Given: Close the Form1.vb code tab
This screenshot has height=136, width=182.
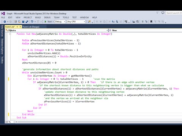Looking at the screenshot, I should pyautogui.click(x=20, y=27).
